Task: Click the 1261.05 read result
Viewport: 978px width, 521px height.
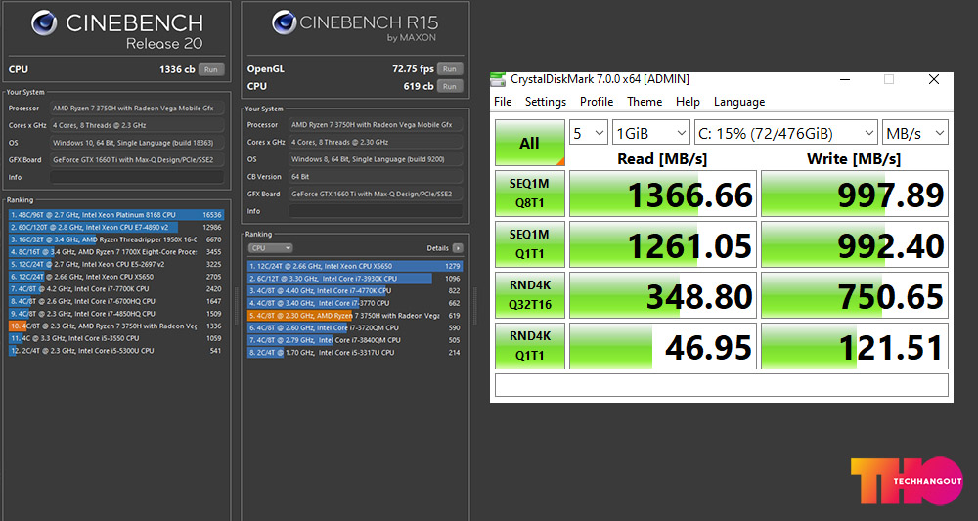Action: pyautogui.click(x=663, y=244)
